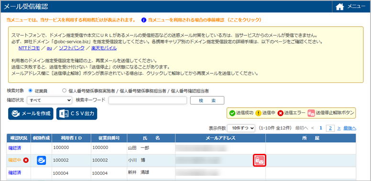Open the NTTドコモ setup link

click(29, 48)
